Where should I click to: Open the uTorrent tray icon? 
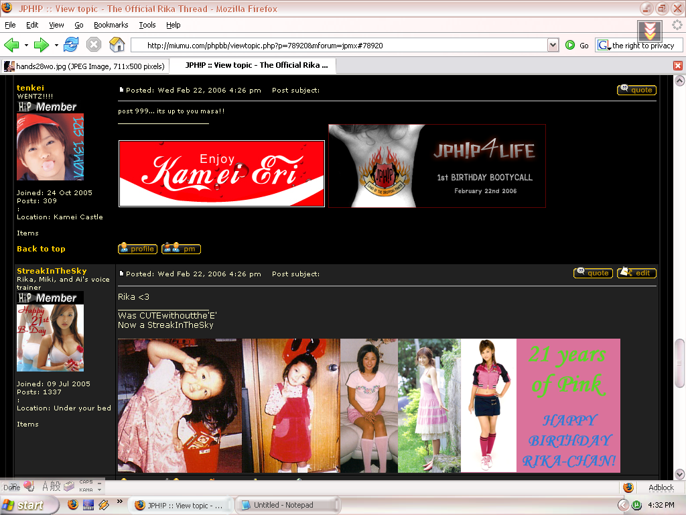coord(636,505)
